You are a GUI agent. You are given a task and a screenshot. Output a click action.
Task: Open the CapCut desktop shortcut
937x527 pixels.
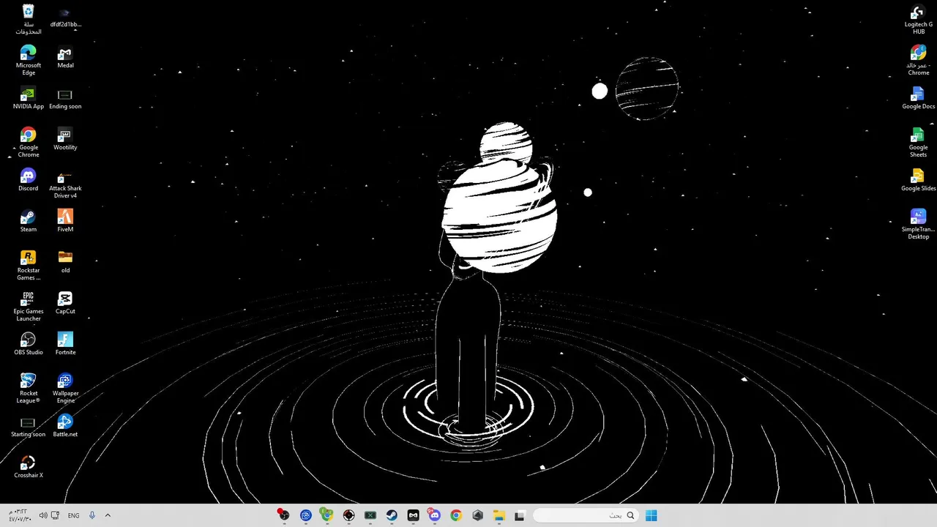click(65, 304)
